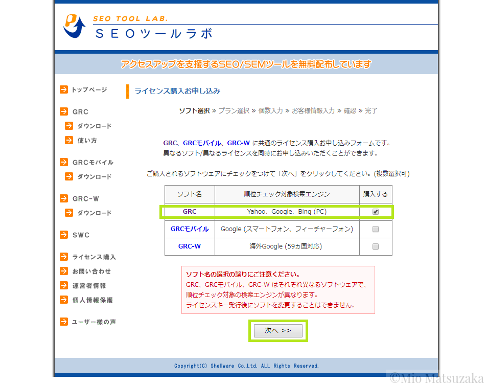This screenshot has height=385, width=488.
Task: Open GRCモバイル in the sidebar
Action: pyautogui.click(x=92, y=162)
